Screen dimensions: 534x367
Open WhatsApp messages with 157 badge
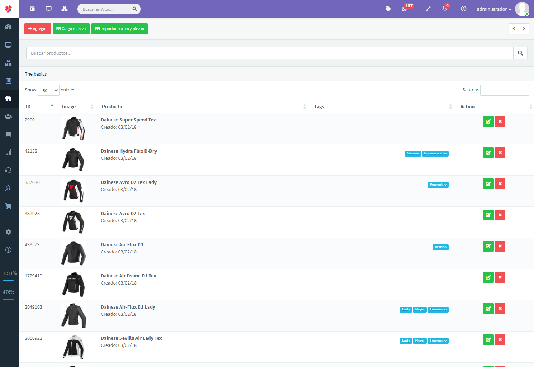coord(405,9)
